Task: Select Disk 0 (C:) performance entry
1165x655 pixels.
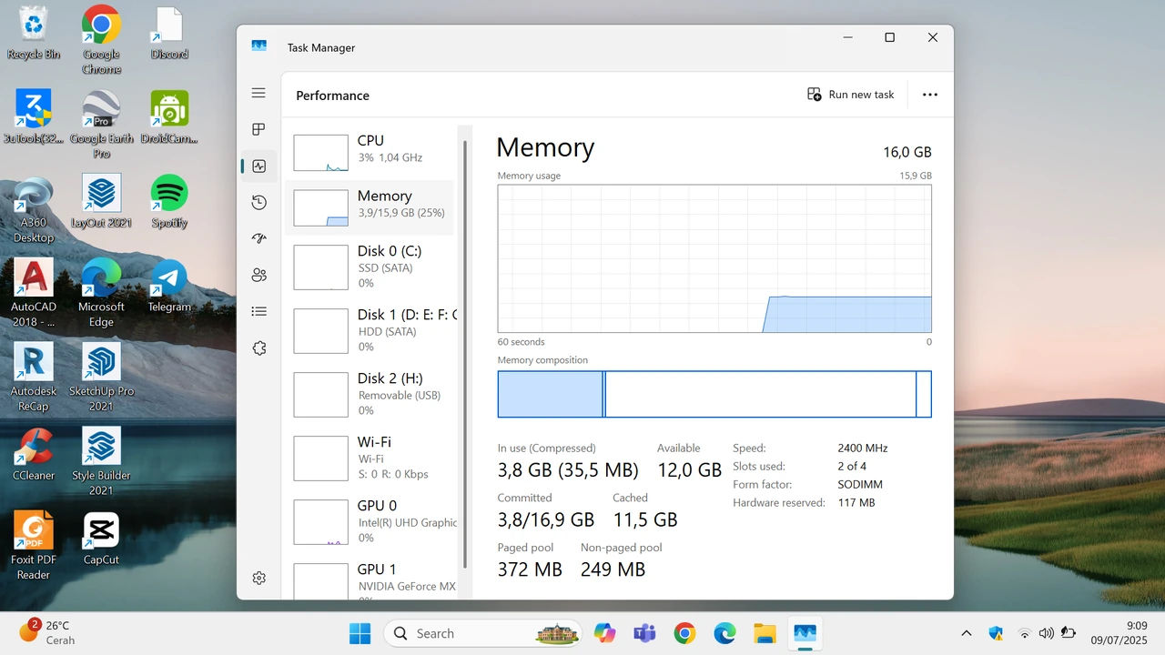Action: click(x=370, y=267)
